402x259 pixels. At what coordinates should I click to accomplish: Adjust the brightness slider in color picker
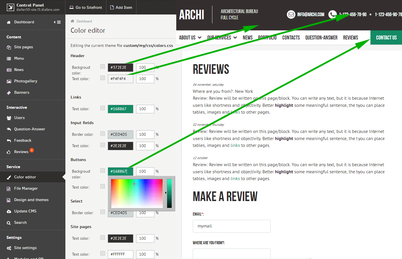(169, 193)
